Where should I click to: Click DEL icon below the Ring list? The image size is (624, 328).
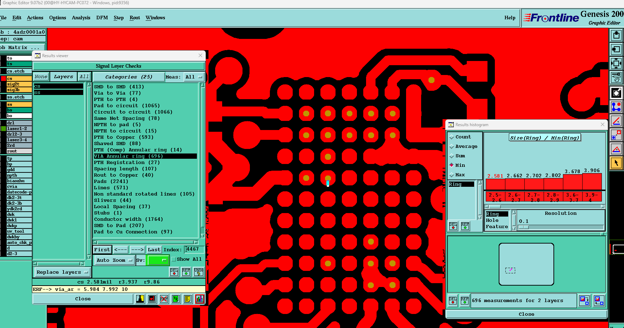(453, 226)
